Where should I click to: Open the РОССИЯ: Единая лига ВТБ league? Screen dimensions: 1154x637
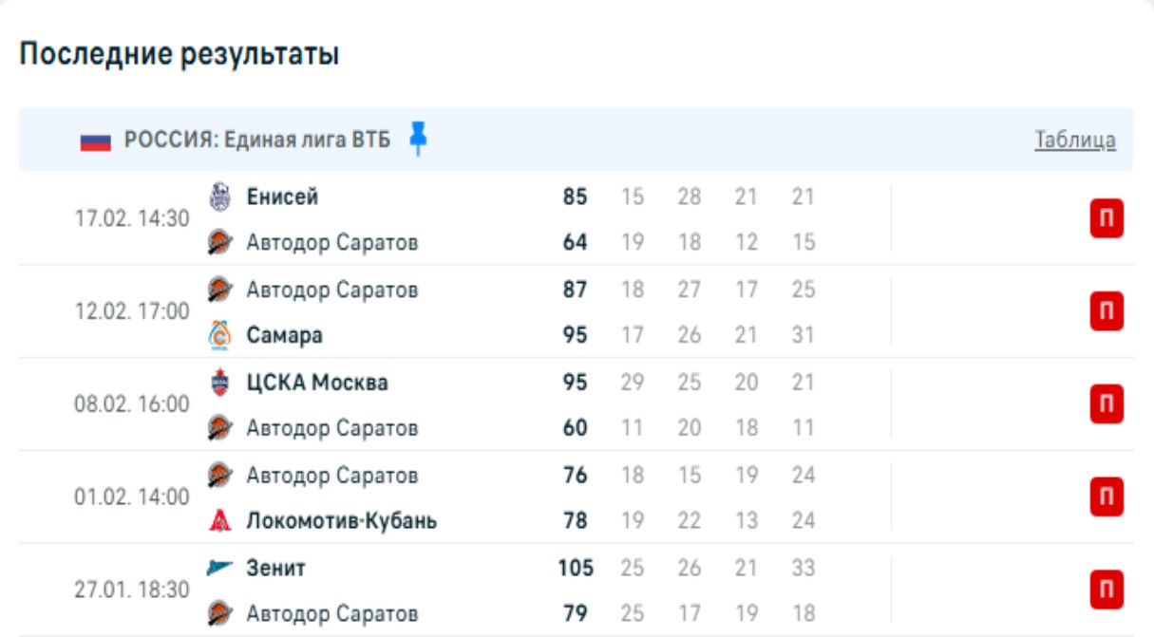pyautogui.click(x=257, y=141)
